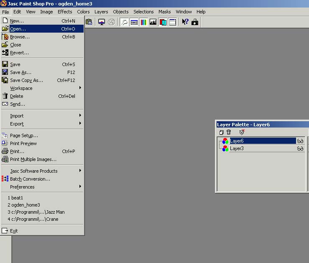Open recent file 3 Jazz Man

click(42, 212)
